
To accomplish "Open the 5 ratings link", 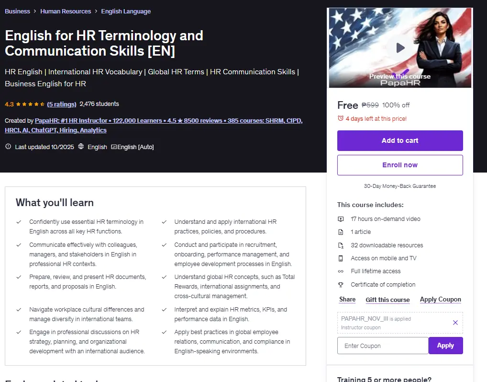I will point(62,104).
